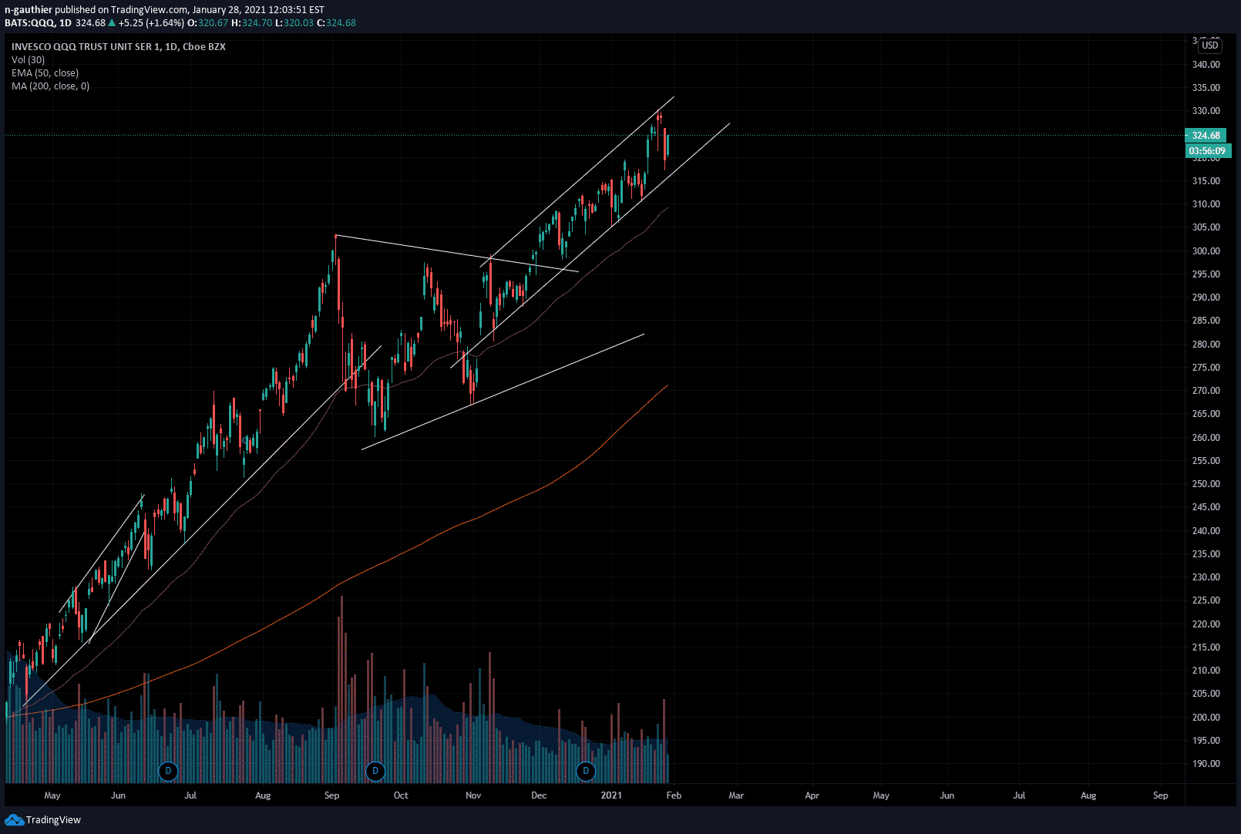Screen dimensions: 1241x834
Task: Click the Sep label under the September 2020 peak
Action: pyautogui.click(x=332, y=795)
